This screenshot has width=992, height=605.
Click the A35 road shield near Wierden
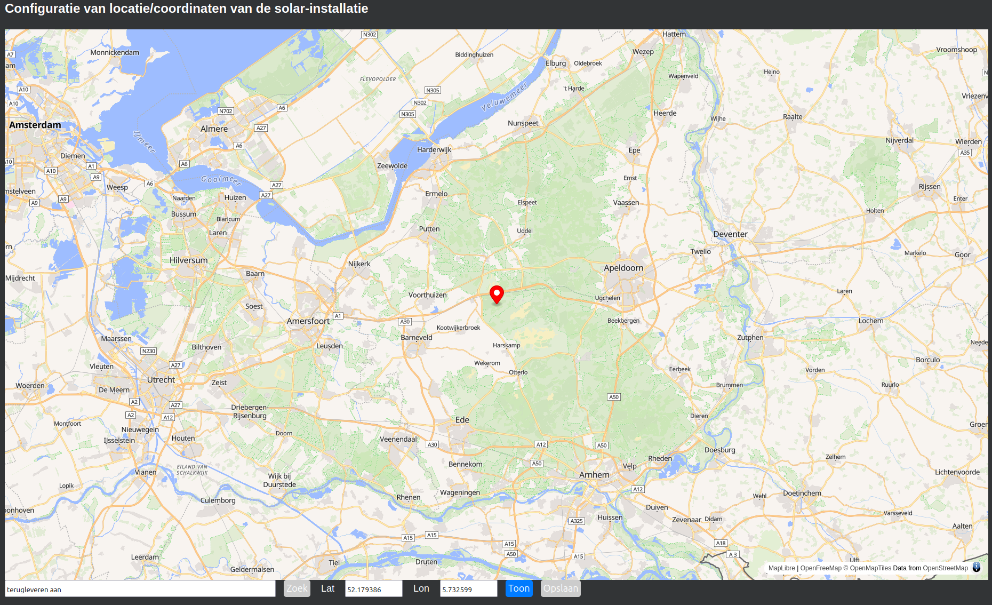[x=965, y=153]
